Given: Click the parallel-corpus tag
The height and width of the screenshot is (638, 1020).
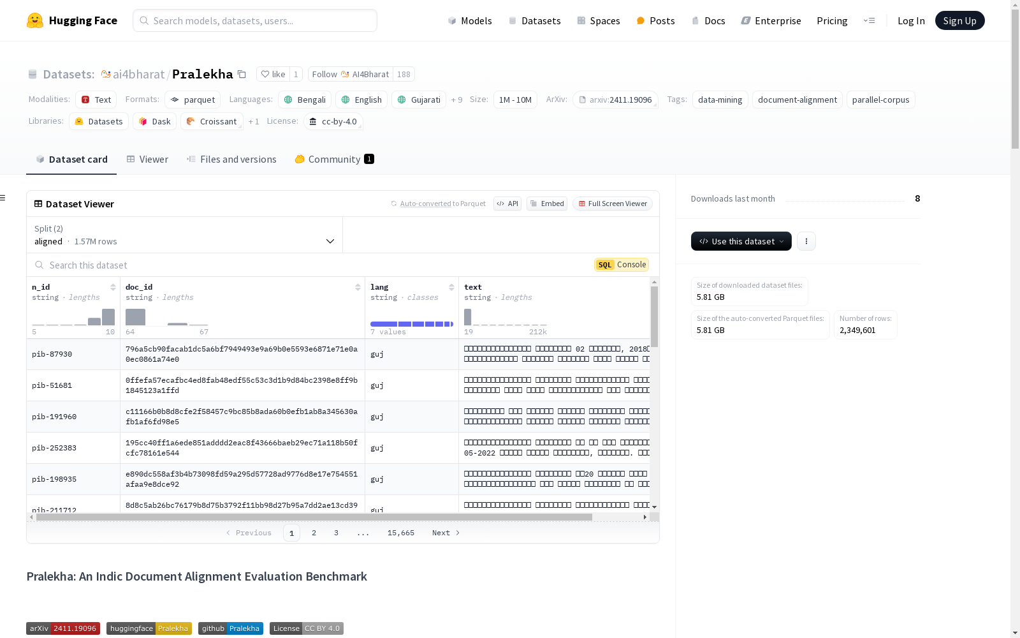Looking at the screenshot, I should pyautogui.click(x=880, y=100).
